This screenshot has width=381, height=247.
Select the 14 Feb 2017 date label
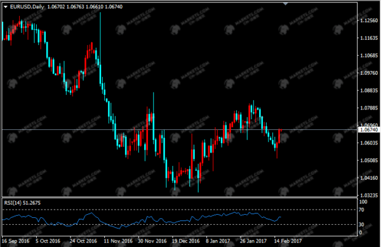pos(288,241)
